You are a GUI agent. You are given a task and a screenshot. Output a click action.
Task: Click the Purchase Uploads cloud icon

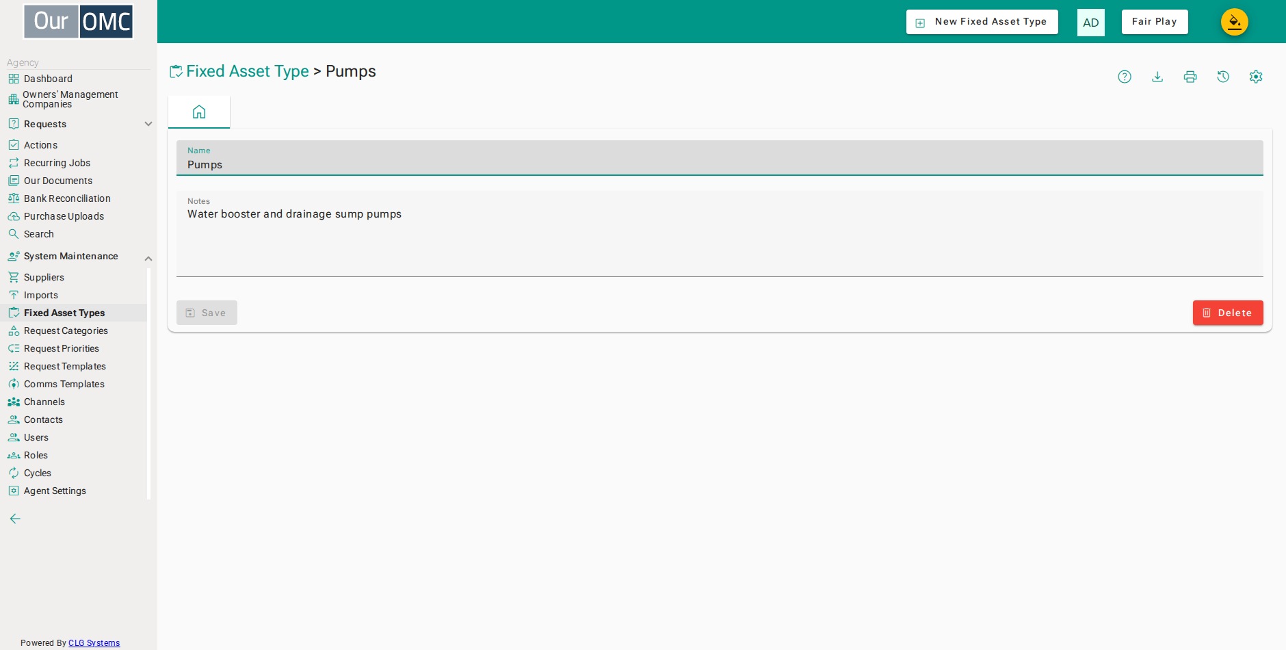pyautogui.click(x=14, y=216)
